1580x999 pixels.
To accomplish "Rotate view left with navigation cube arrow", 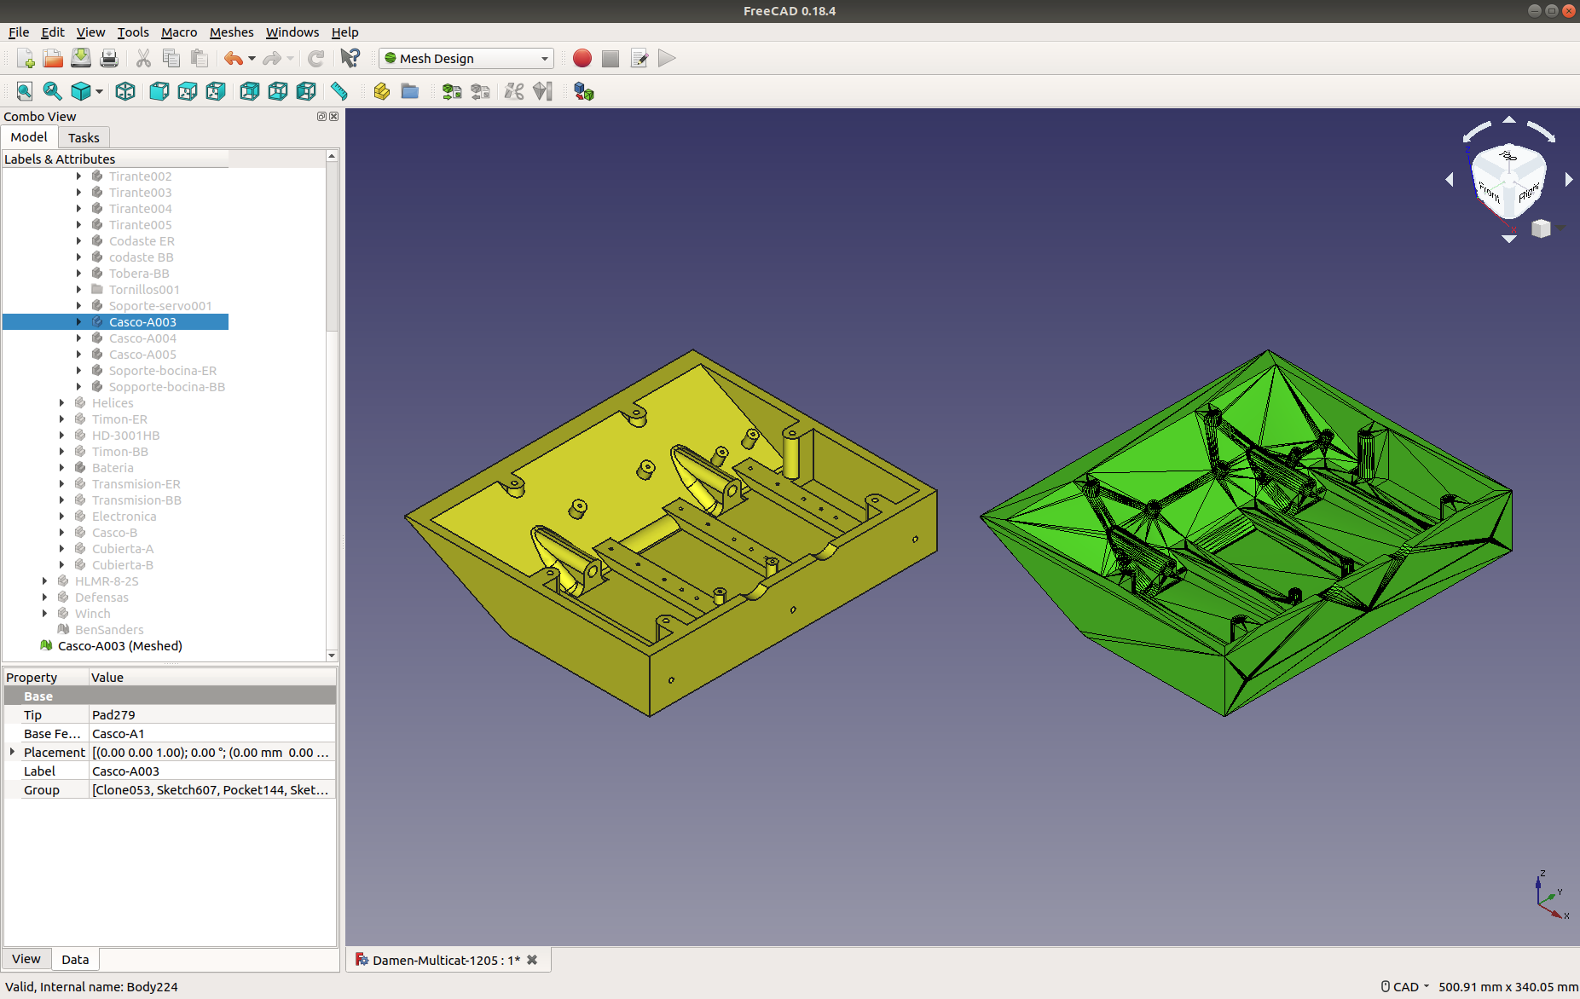I will (1450, 180).
